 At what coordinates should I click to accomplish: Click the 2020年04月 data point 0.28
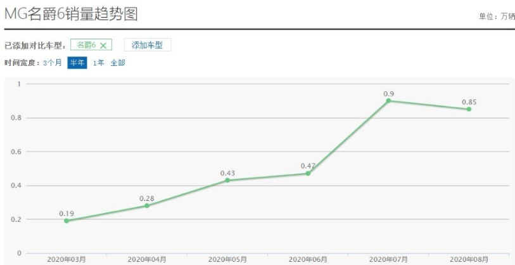pyautogui.click(x=147, y=205)
